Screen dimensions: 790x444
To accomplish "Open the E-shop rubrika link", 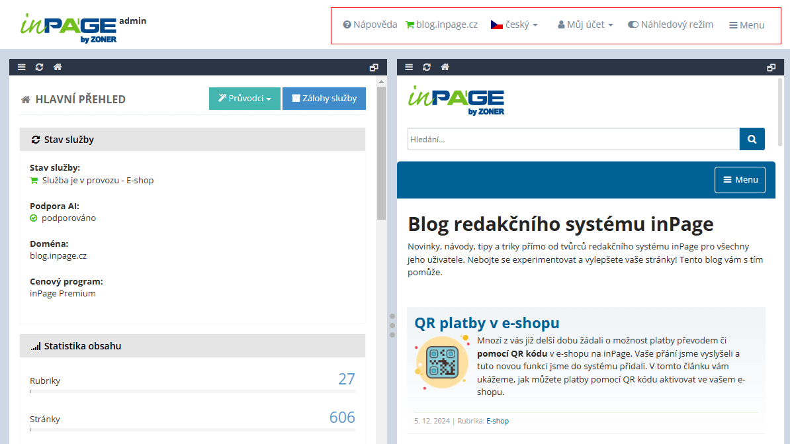I will [498, 421].
